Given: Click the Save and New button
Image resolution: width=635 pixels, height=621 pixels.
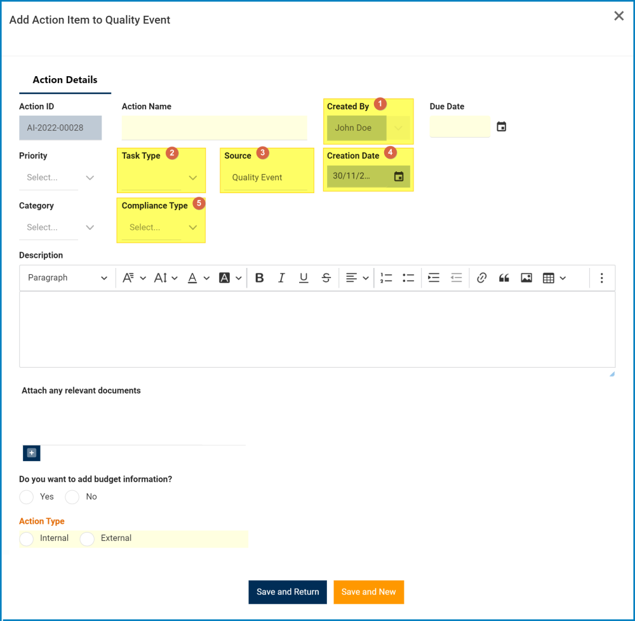Looking at the screenshot, I should [368, 592].
